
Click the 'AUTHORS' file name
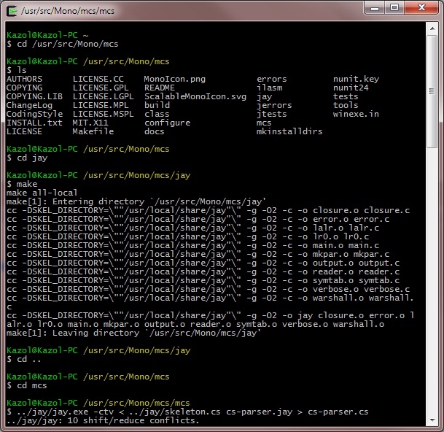click(24, 79)
